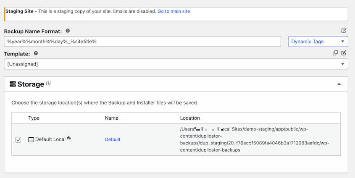Toggle the Default Local storage checkbox
Viewport: 355px width, 178px height.
click(18, 140)
